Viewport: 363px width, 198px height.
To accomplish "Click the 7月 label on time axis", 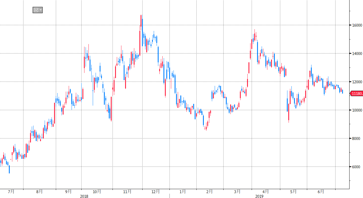I will point(11,192).
